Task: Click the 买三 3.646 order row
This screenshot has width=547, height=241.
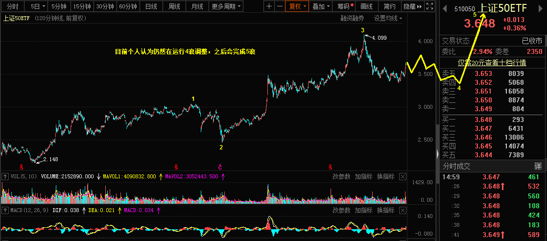Action: 493,137
